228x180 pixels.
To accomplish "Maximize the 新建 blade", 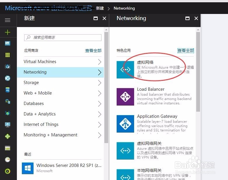I will (96, 18).
